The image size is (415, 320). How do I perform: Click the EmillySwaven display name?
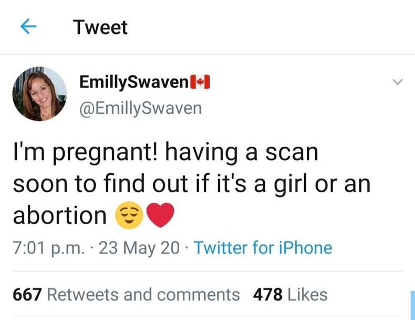tap(134, 82)
